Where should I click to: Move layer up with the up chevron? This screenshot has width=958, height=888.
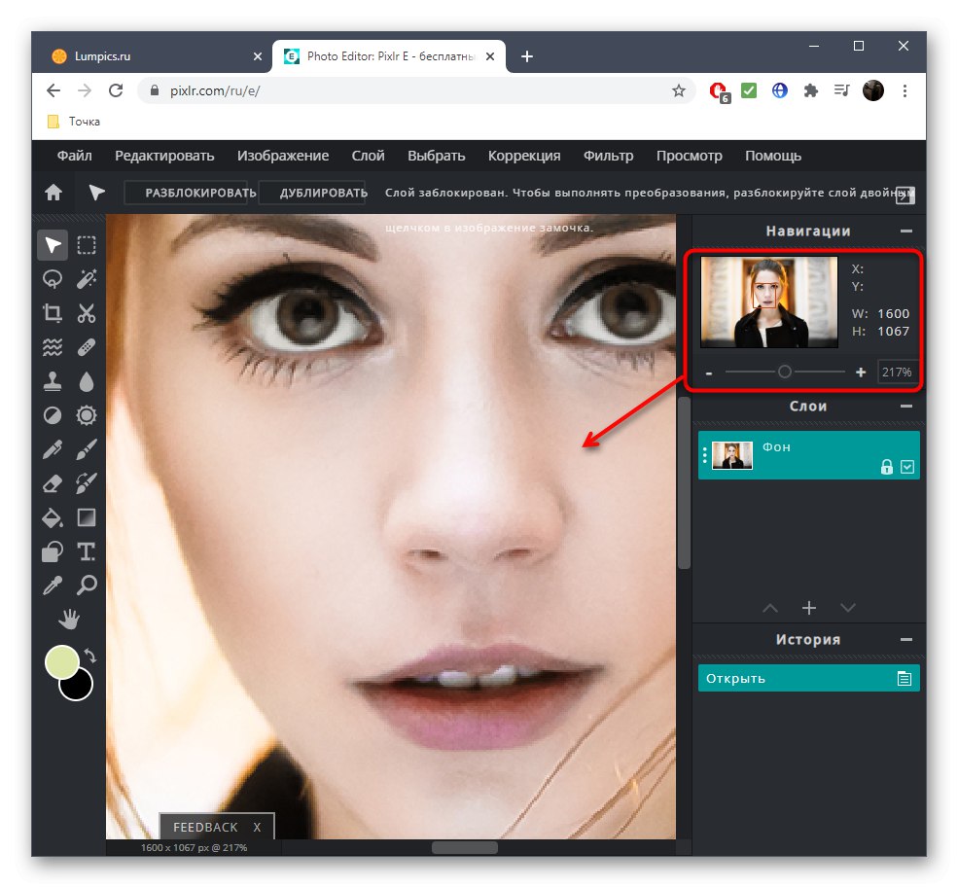point(770,608)
